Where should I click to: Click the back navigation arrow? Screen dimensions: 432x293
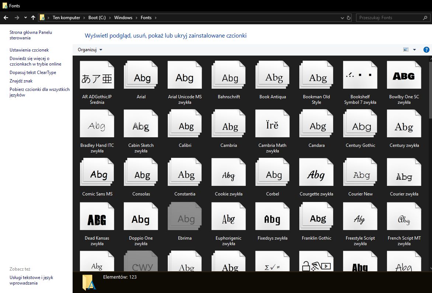pyautogui.click(x=6, y=18)
